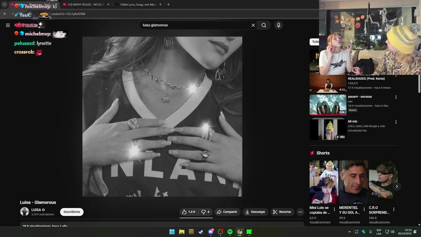This screenshot has height=237, width=421.
Task: Click the Shorts section heading
Action: 323,153
